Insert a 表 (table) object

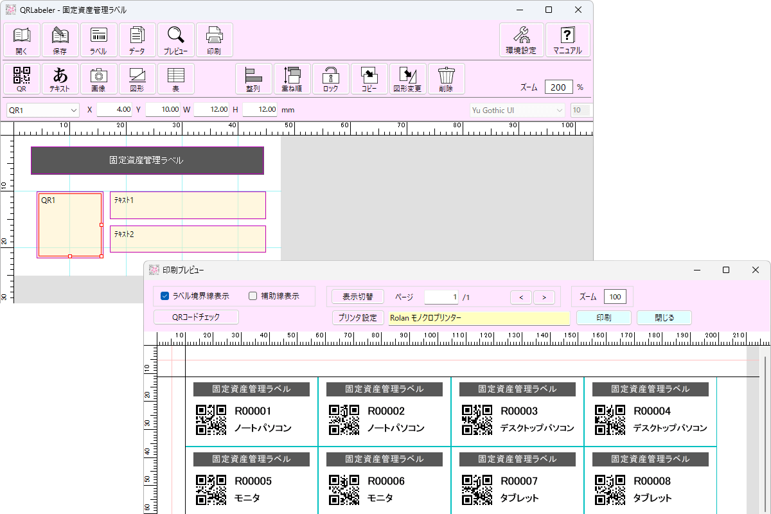176,79
